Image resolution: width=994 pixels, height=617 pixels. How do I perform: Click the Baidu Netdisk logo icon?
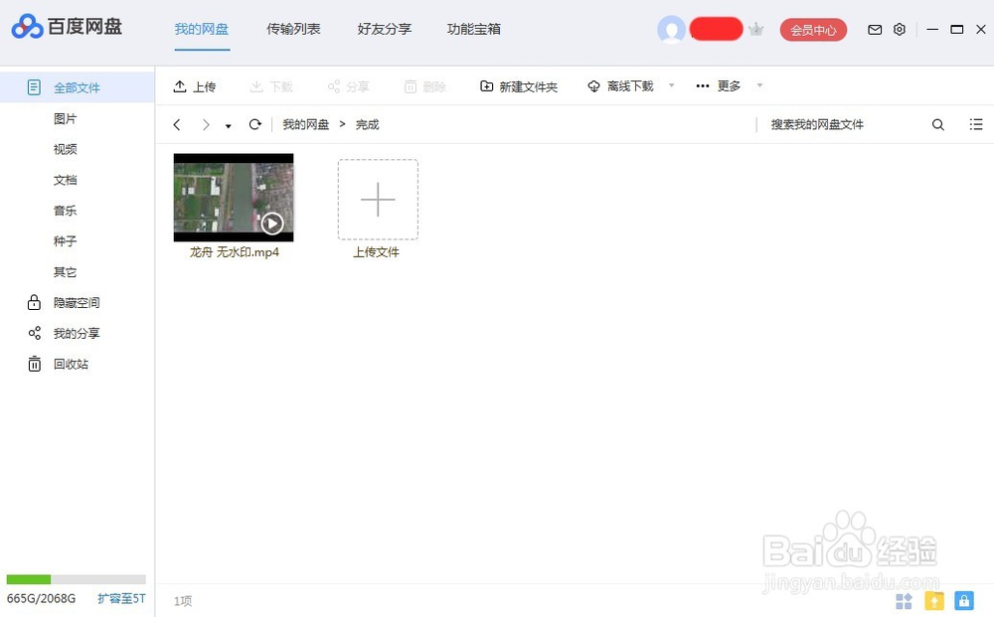pyautogui.click(x=27, y=27)
